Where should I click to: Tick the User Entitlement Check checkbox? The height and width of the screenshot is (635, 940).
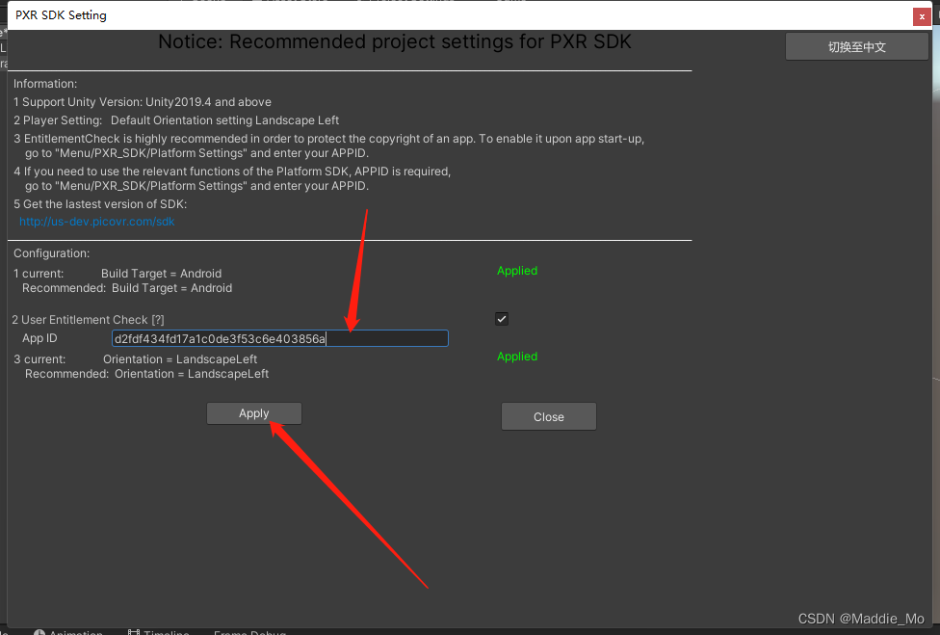pos(502,319)
